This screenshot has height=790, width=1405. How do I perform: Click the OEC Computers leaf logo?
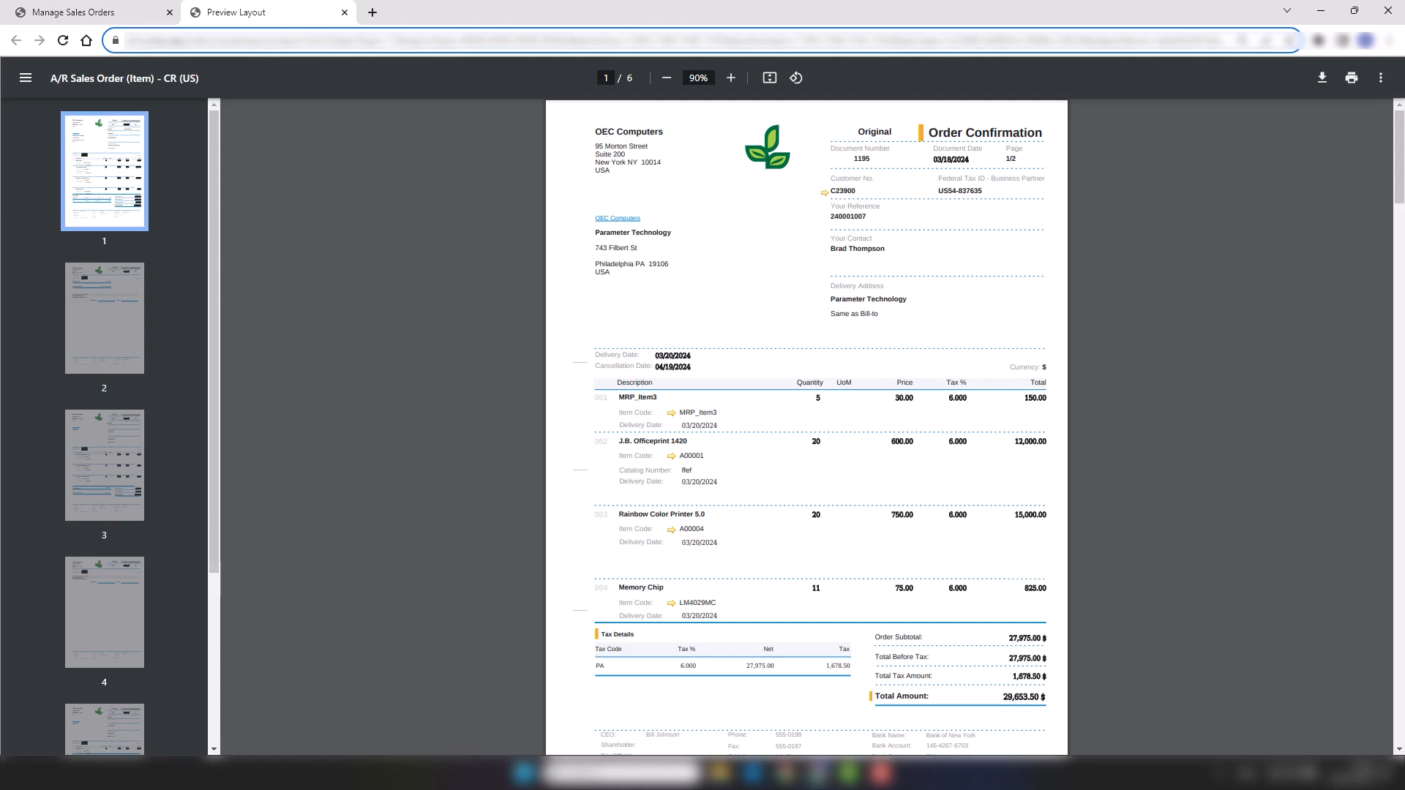[768, 147]
